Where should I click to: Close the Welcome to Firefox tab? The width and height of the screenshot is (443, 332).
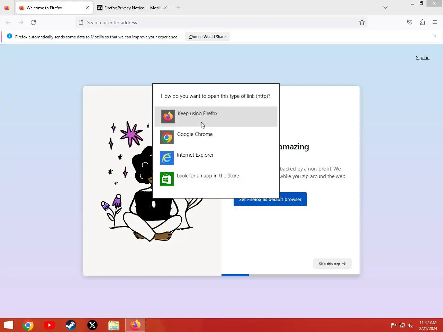[x=87, y=8]
